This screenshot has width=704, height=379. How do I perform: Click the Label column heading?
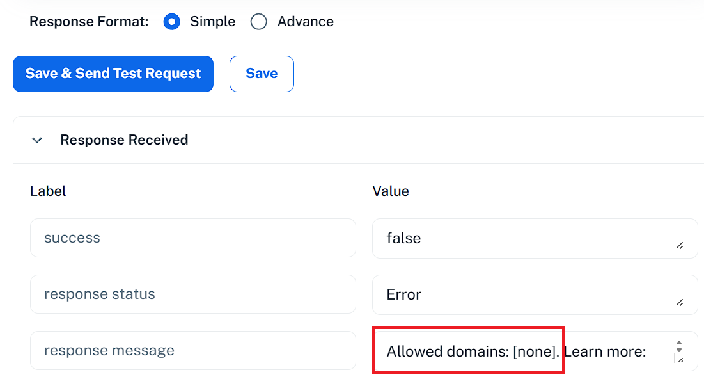(x=48, y=191)
